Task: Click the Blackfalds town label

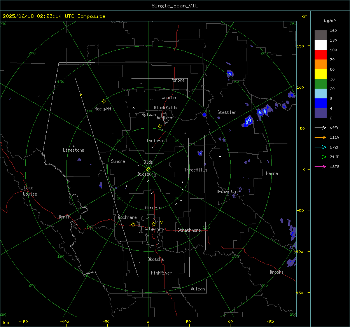Action: coord(165,108)
